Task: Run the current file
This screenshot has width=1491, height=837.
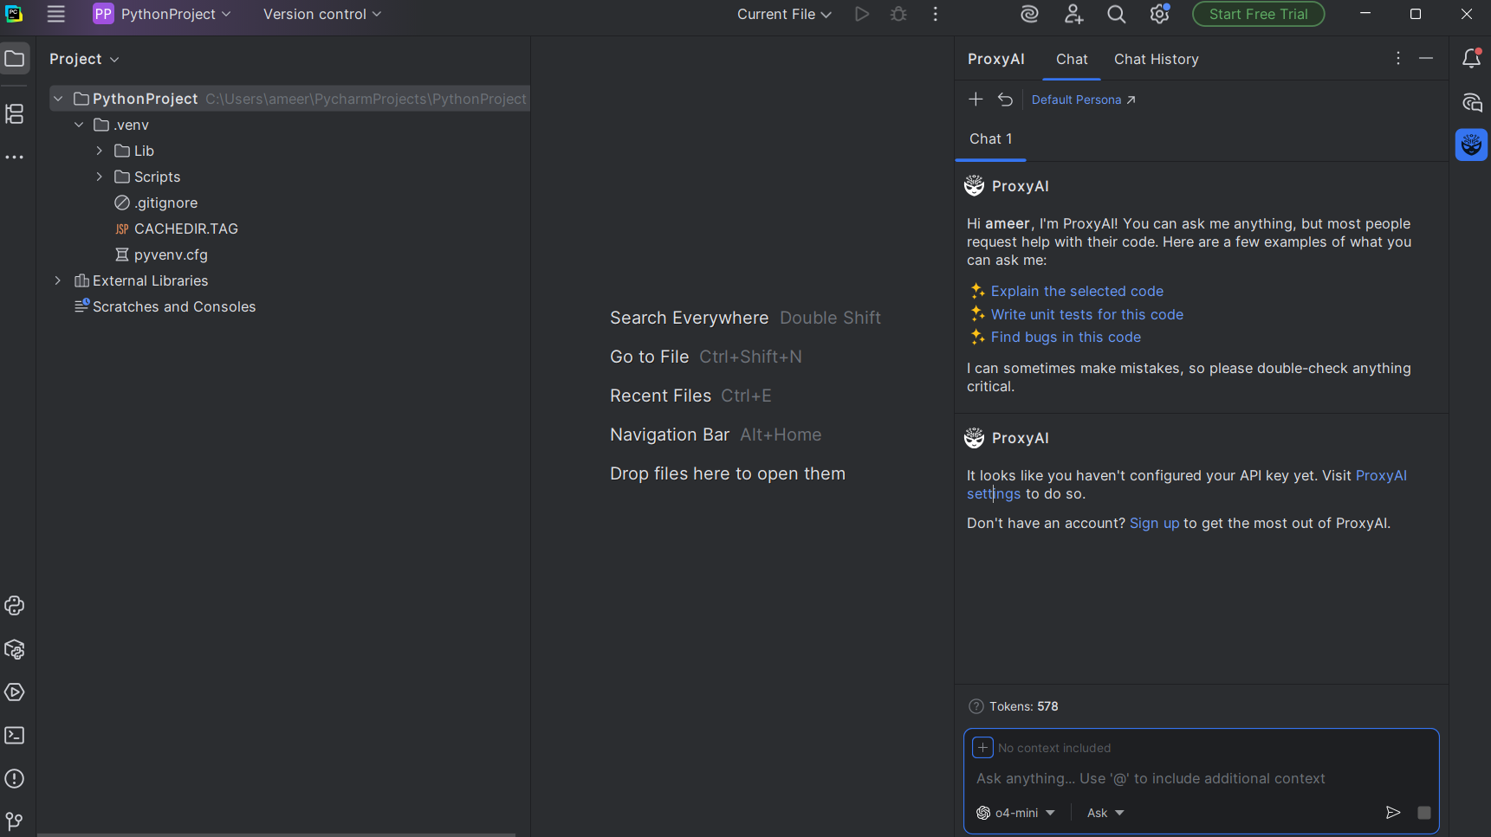Action: [x=862, y=14]
